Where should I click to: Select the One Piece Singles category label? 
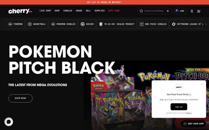click(156, 24)
